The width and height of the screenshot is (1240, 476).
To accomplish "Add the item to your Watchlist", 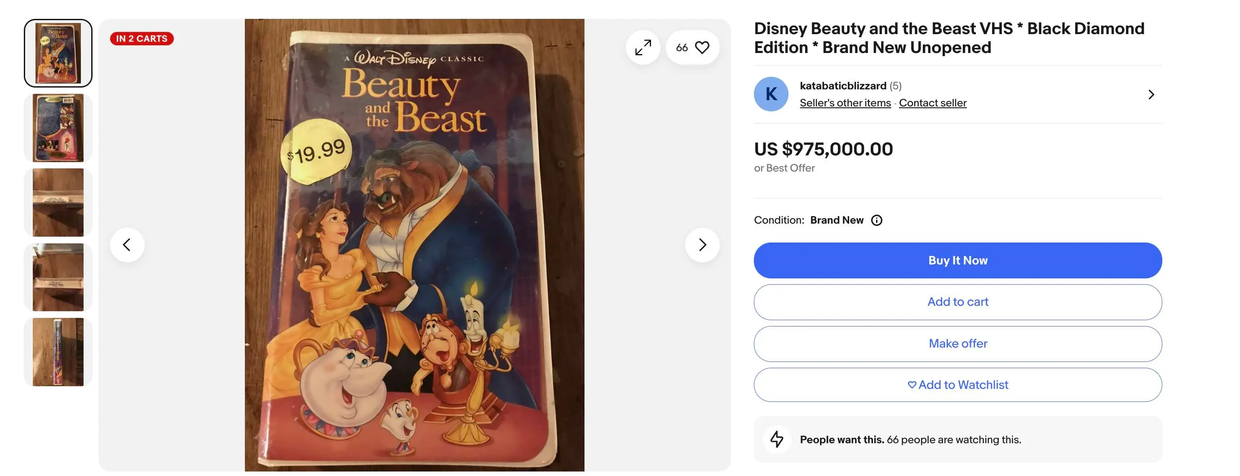I will [x=958, y=384].
